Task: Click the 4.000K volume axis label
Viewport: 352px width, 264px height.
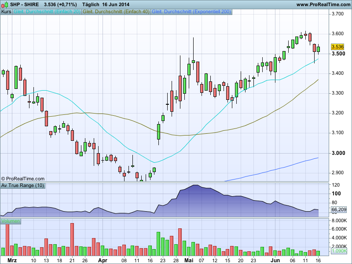Action: point(339,238)
